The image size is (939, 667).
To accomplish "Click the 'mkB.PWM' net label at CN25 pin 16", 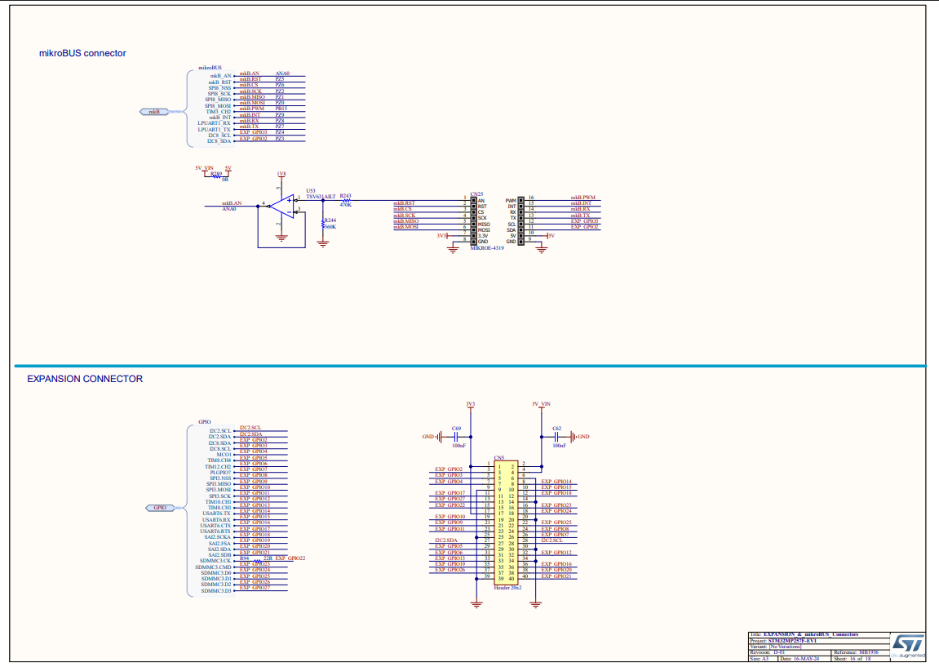I will point(582,198).
